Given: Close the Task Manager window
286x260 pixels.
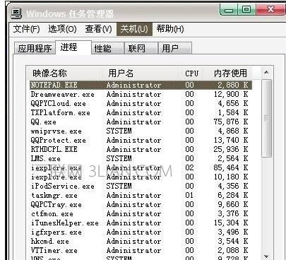Looking at the screenshot, I should [x=271, y=9].
